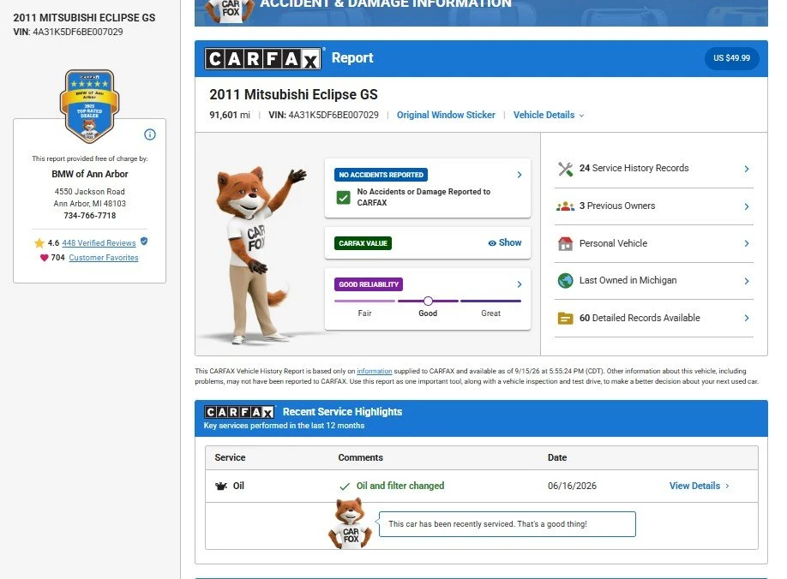Click the 734-766-7718 phone number
787x579 pixels.
coord(90,216)
